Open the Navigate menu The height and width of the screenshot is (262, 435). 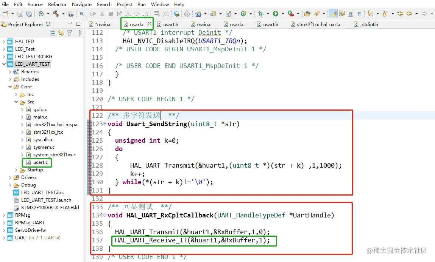click(x=81, y=5)
